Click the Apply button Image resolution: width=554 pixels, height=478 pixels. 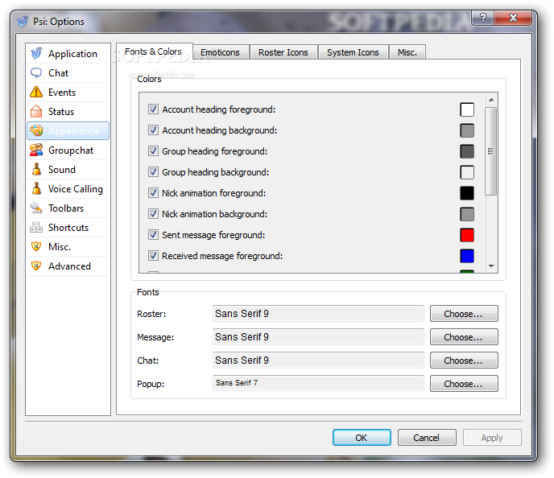pos(492,438)
